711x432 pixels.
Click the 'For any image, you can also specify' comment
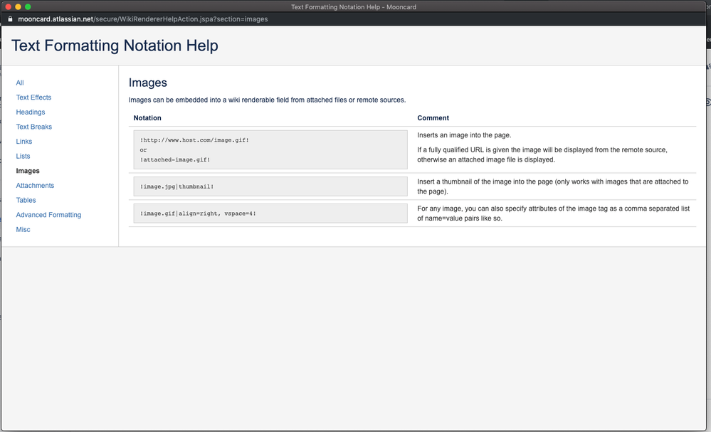[x=553, y=214]
